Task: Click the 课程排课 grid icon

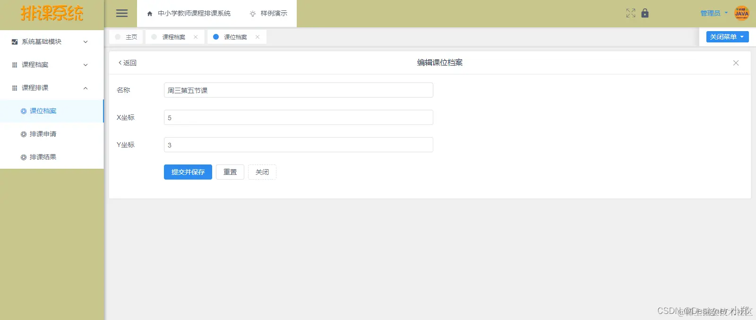Action: pyautogui.click(x=15, y=88)
